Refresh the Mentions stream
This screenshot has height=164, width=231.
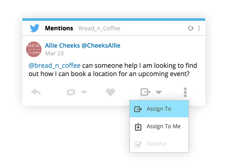click(x=191, y=28)
